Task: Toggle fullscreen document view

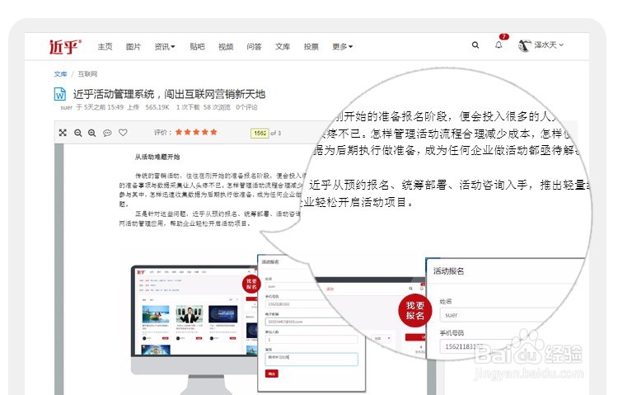Action: pos(63,133)
